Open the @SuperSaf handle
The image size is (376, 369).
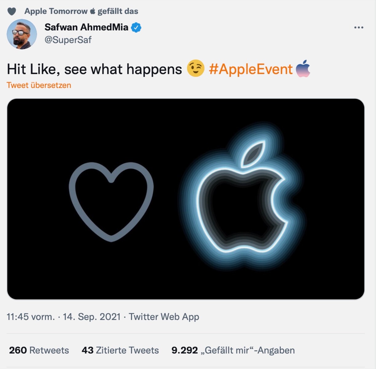tap(68, 40)
